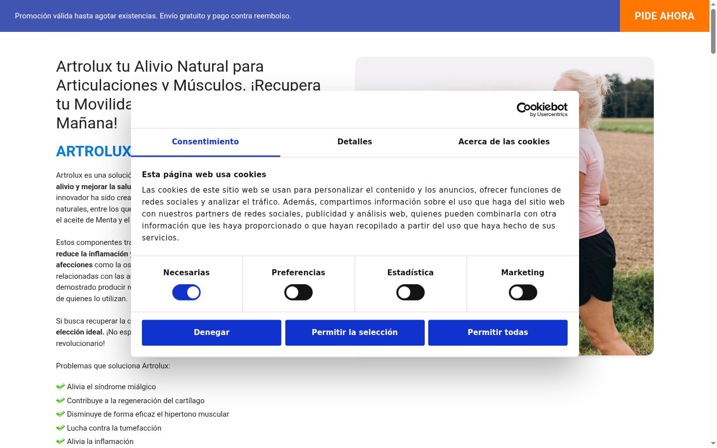Click the scrollbar down arrow
Viewport: 717px width, 448px height.
714,443
